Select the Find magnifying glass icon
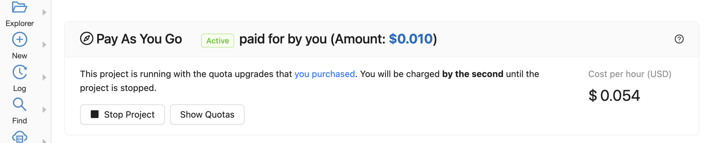The height and width of the screenshot is (143, 704). (19, 104)
